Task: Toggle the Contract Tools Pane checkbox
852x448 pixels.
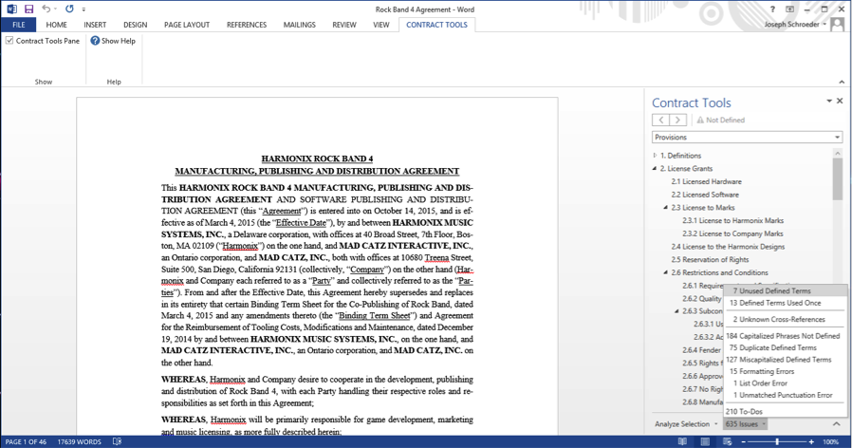Action: [x=9, y=40]
